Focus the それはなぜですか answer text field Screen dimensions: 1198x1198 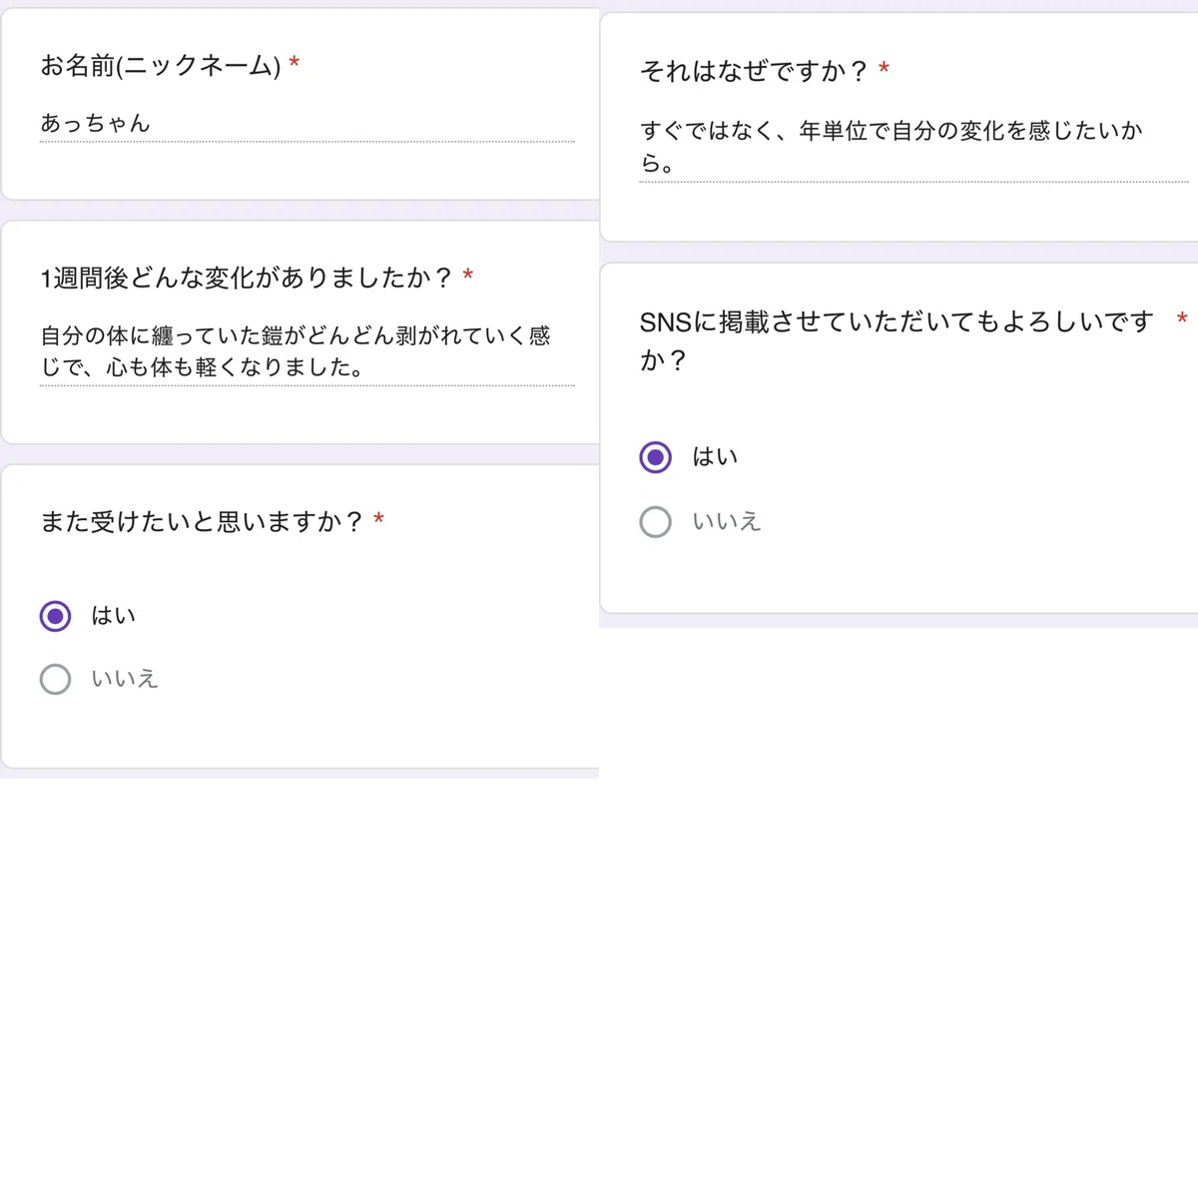point(913,147)
